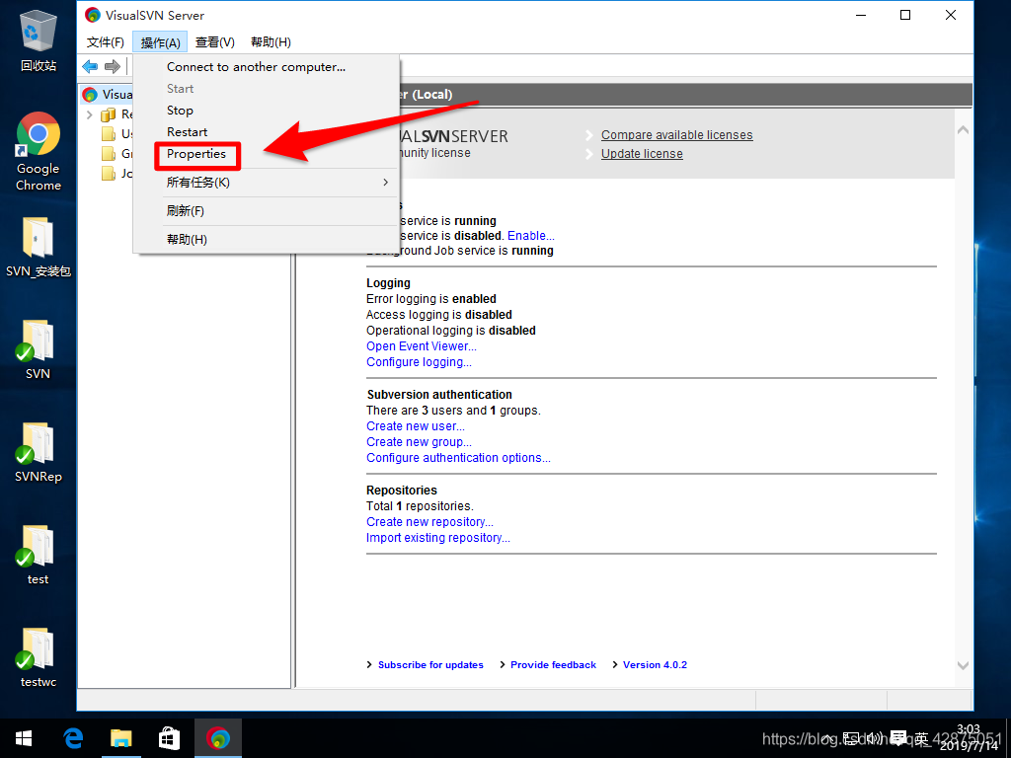
Task: Click Subscribe for updates link
Action: (430, 664)
